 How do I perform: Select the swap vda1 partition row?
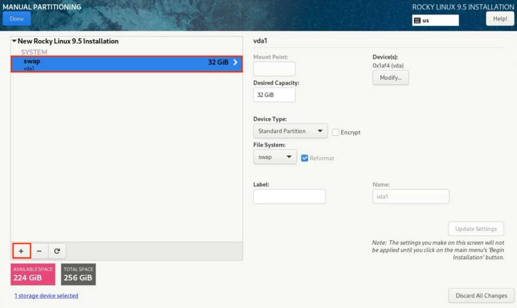tap(127, 64)
